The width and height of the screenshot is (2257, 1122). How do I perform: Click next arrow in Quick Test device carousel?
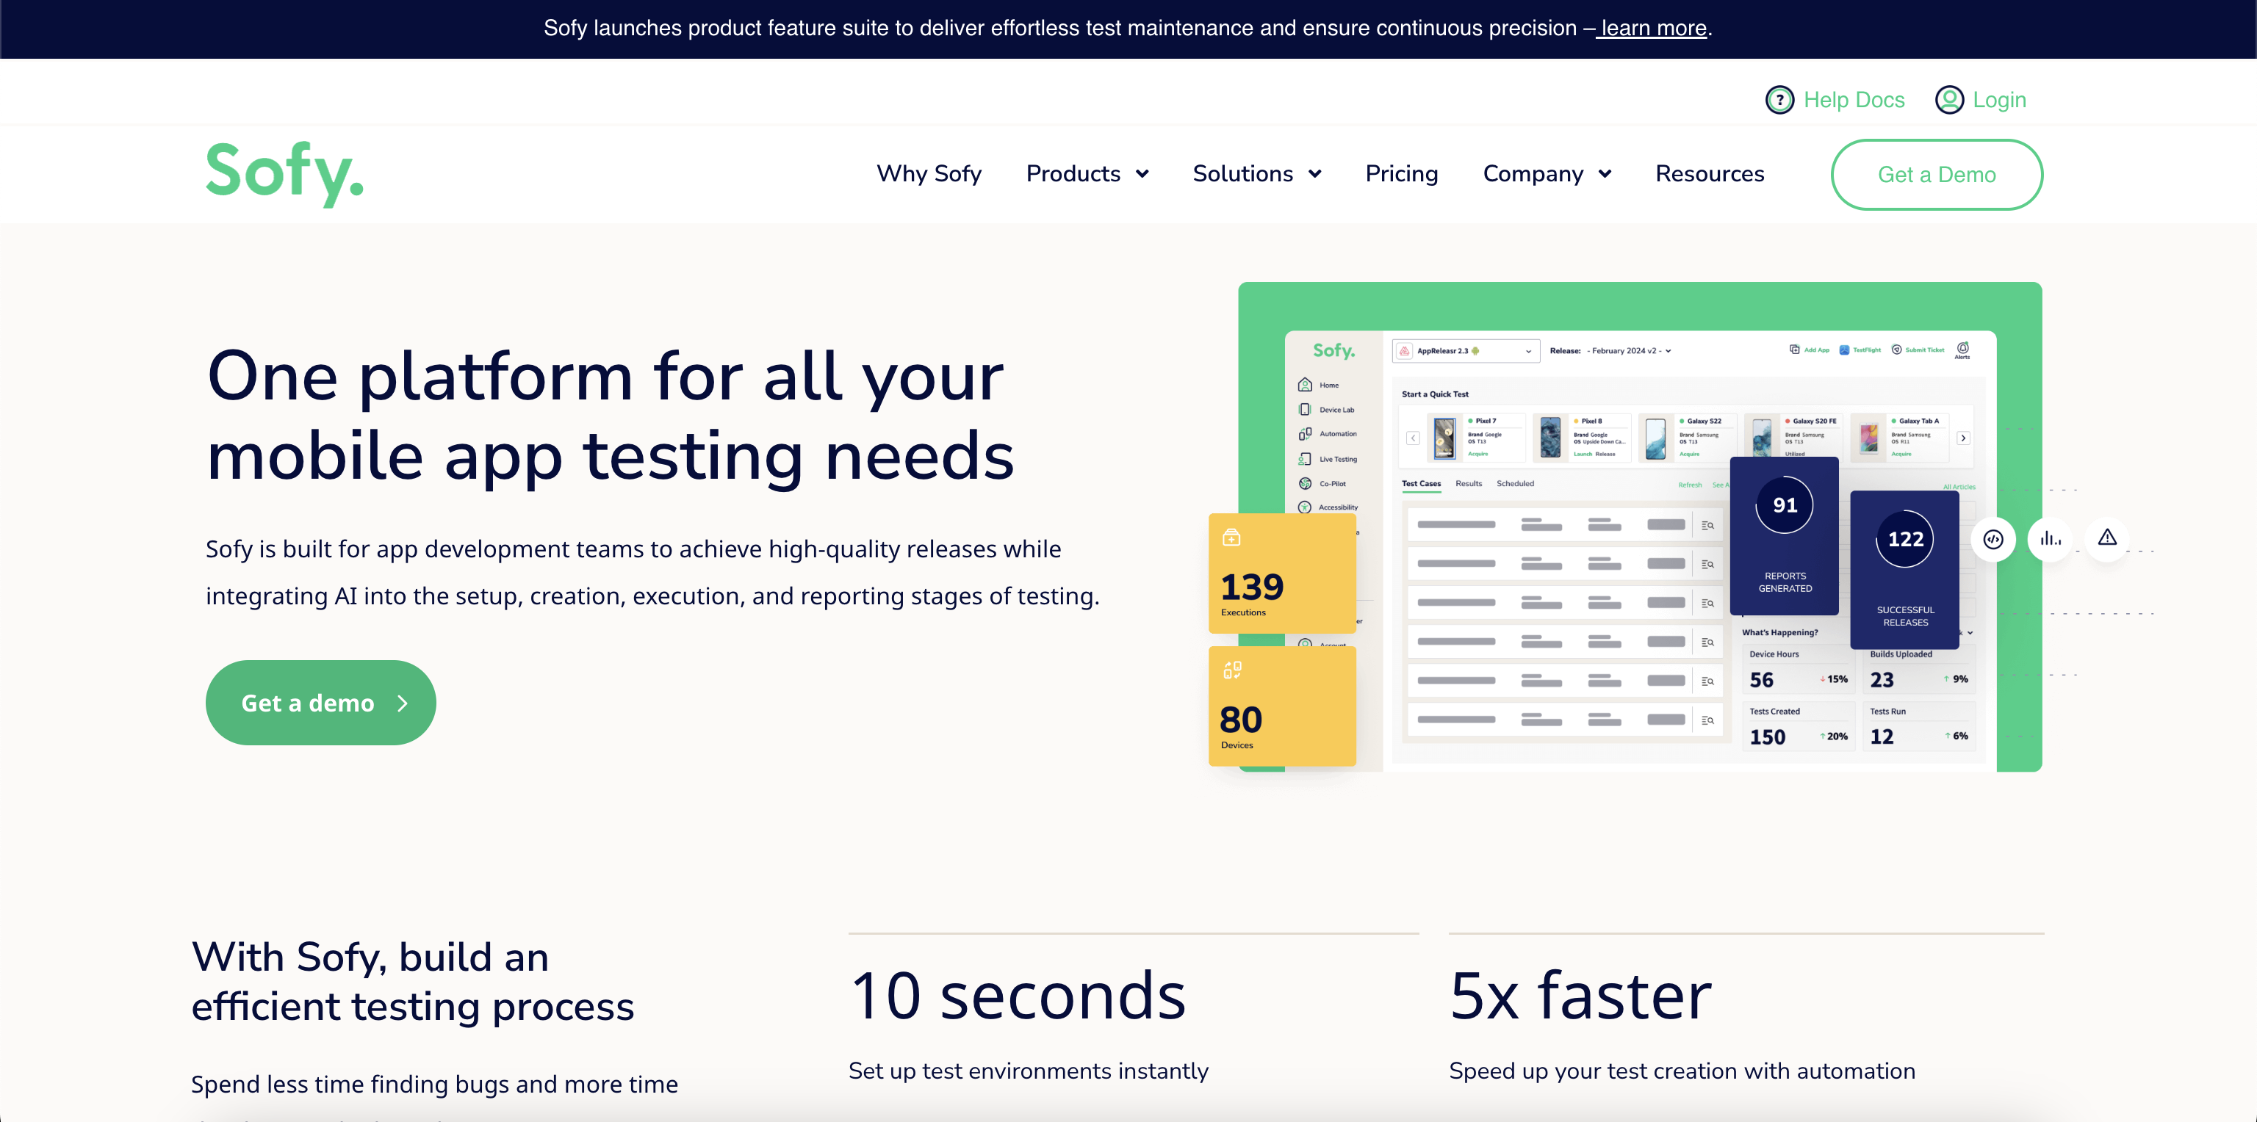tap(1963, 438)
